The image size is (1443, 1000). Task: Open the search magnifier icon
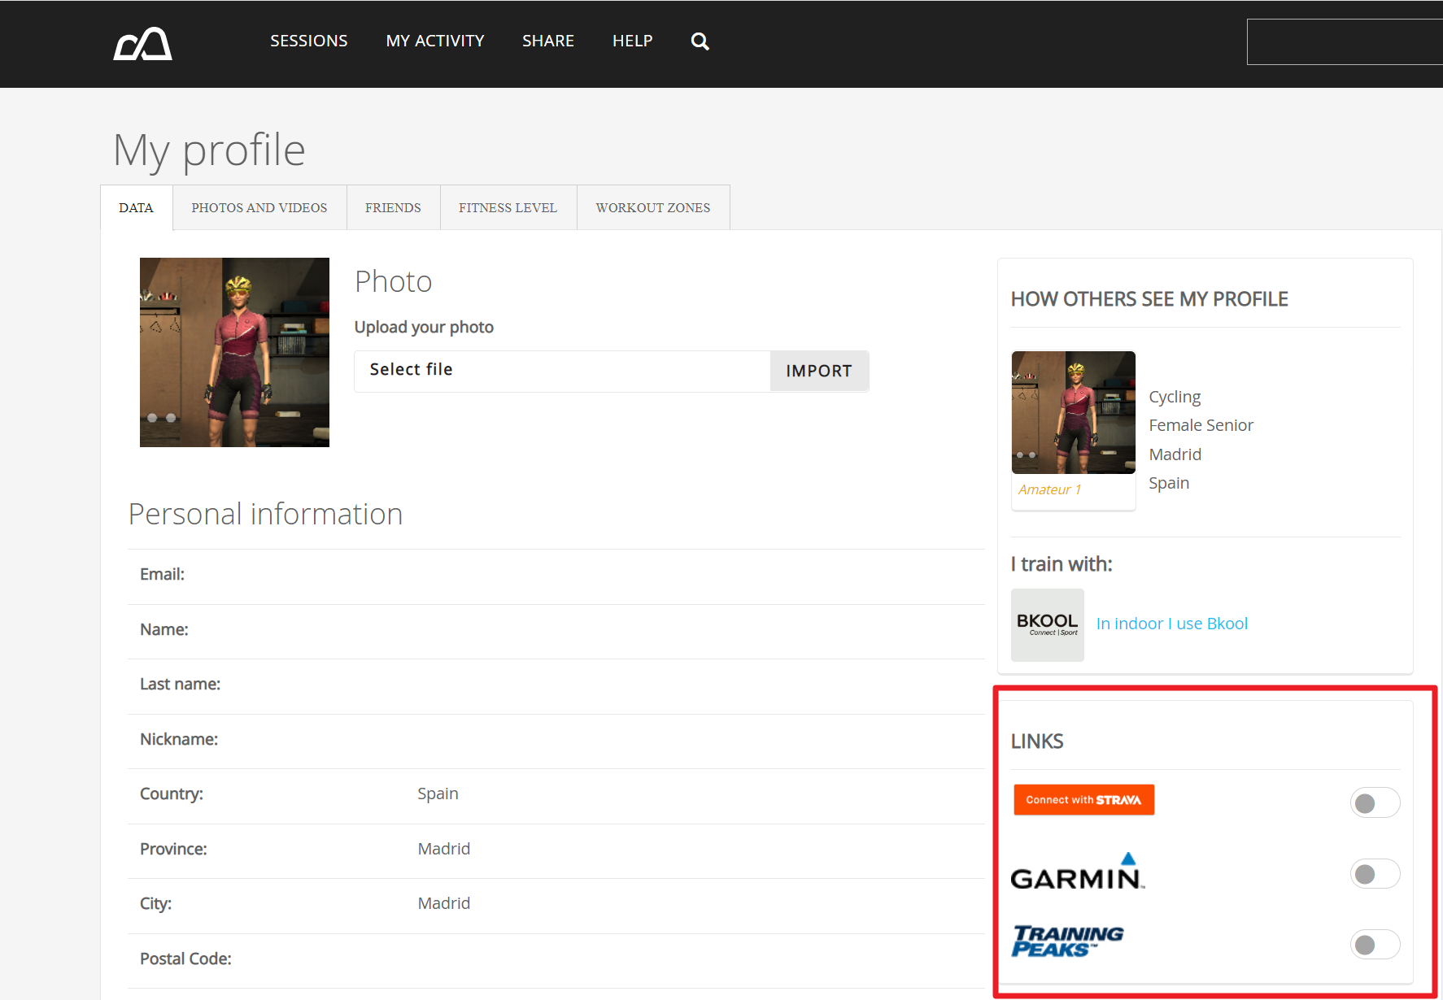700,41
